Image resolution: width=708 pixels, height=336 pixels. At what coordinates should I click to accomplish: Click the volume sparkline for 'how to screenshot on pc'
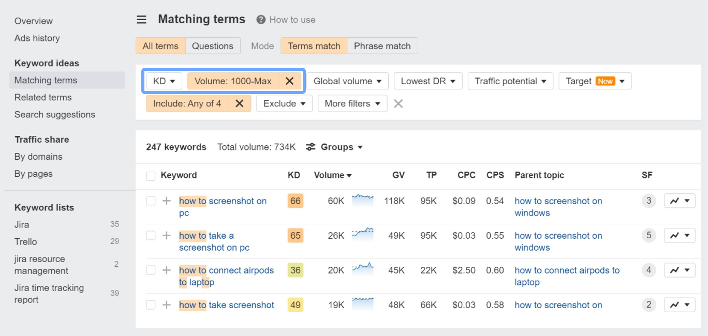(362, 200)
